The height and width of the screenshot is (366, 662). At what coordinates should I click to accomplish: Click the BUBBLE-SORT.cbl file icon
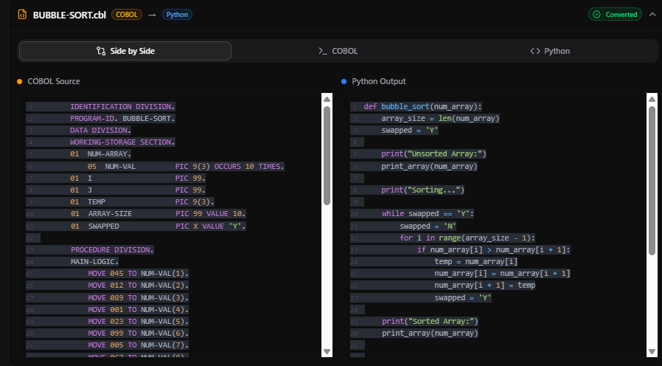(22, 14)
